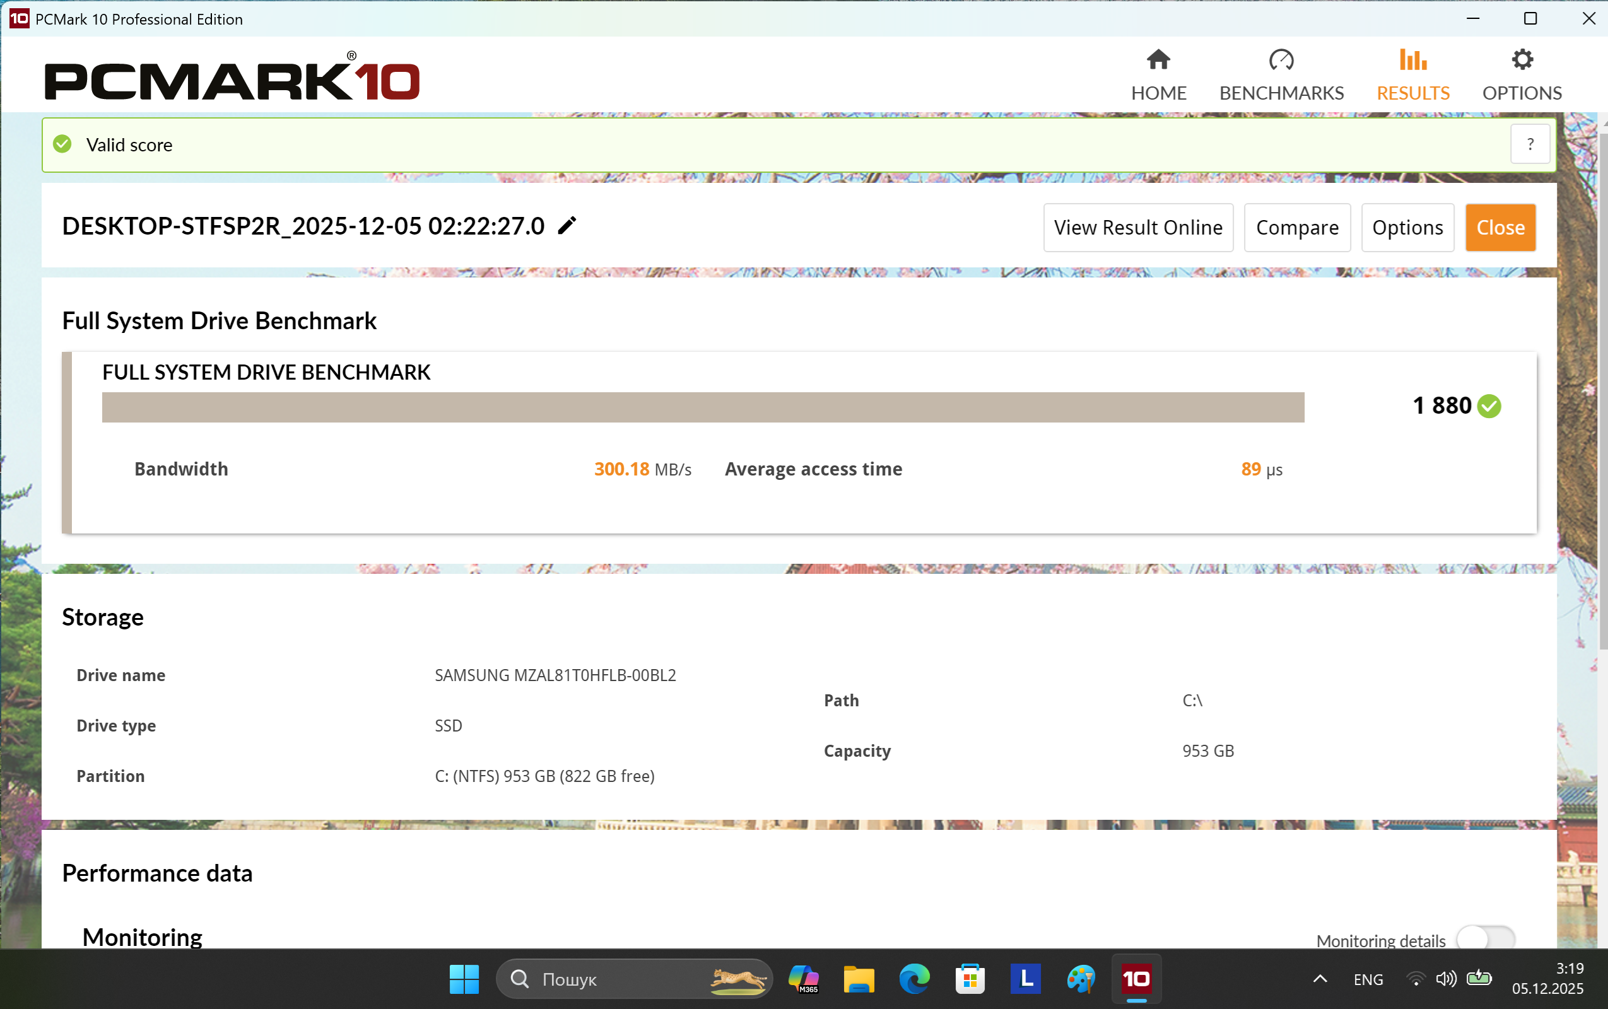Switch to the Results tab

point(1412,76)
